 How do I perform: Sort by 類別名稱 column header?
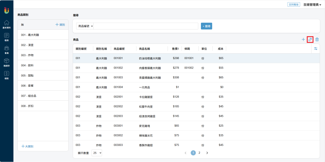tap(101, 49)
